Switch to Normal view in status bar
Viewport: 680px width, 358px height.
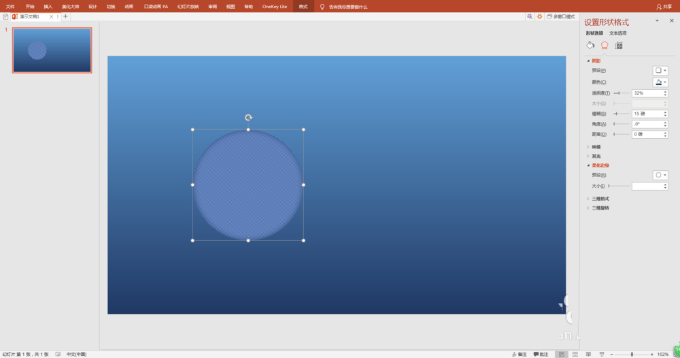point(562,354)
